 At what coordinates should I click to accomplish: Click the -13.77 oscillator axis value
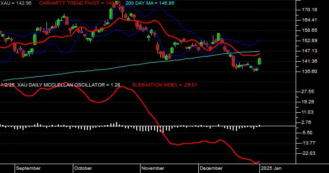coord(309,143)
